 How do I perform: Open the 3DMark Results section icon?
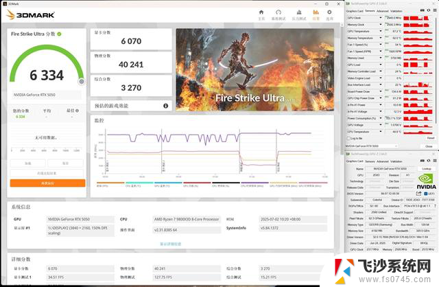pos(316,12)
